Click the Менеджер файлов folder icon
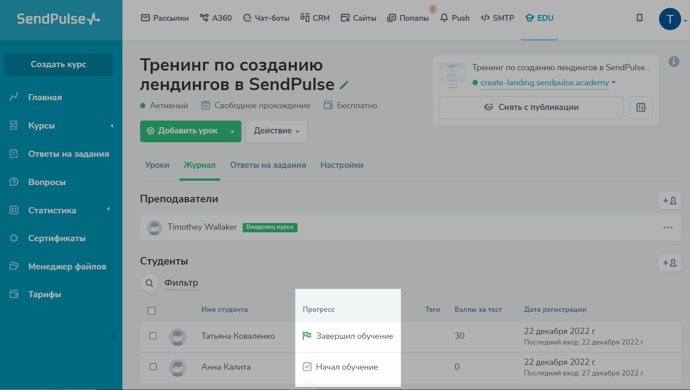Viewport: 690px width, 390px height. 14,266
